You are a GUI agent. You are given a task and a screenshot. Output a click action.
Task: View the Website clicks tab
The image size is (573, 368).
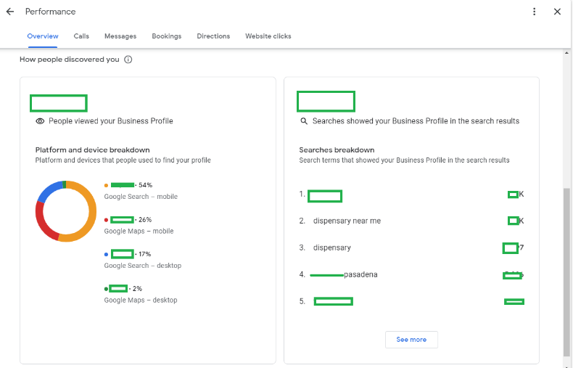[268, 36]
